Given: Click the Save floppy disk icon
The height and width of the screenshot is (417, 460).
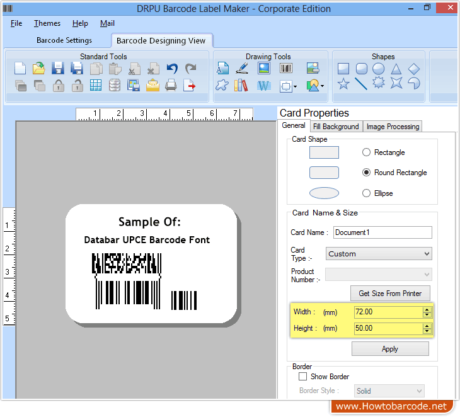Looking at the screenshot, I should pos(58,69).
